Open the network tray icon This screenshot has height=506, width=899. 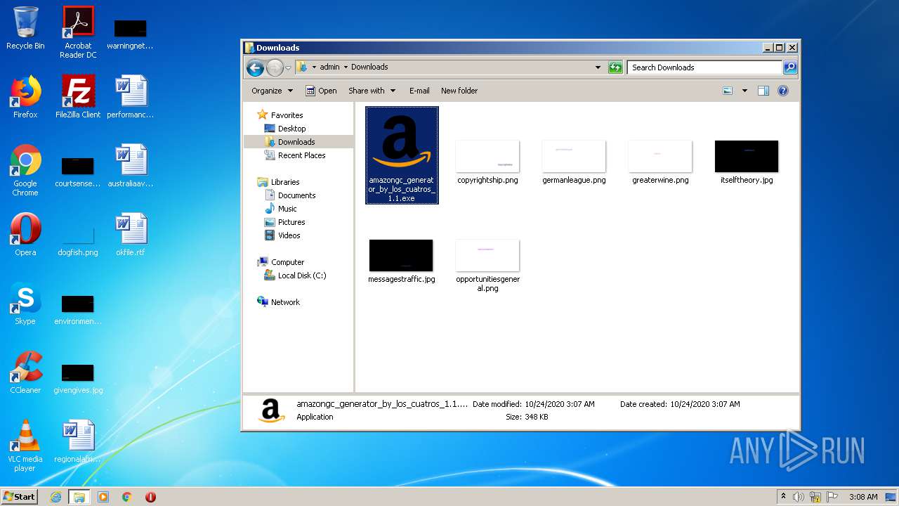click(x=815, y=497)
